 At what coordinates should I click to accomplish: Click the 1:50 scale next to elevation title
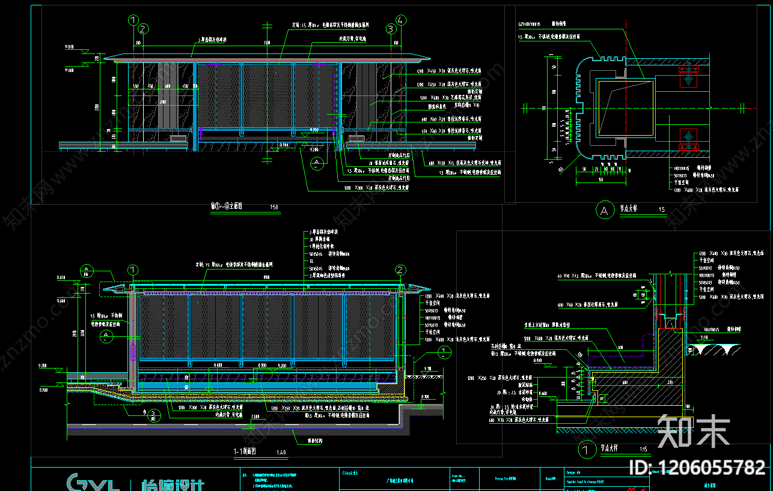click(274, 206)
